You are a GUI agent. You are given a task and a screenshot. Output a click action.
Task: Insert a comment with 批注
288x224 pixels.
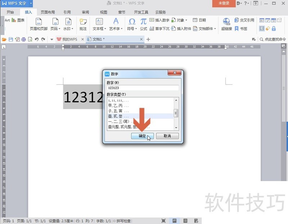tap(83, 24)
